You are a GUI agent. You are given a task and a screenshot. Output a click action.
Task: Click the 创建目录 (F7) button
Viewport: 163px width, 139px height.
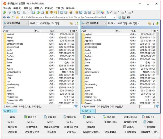(130, 117)
